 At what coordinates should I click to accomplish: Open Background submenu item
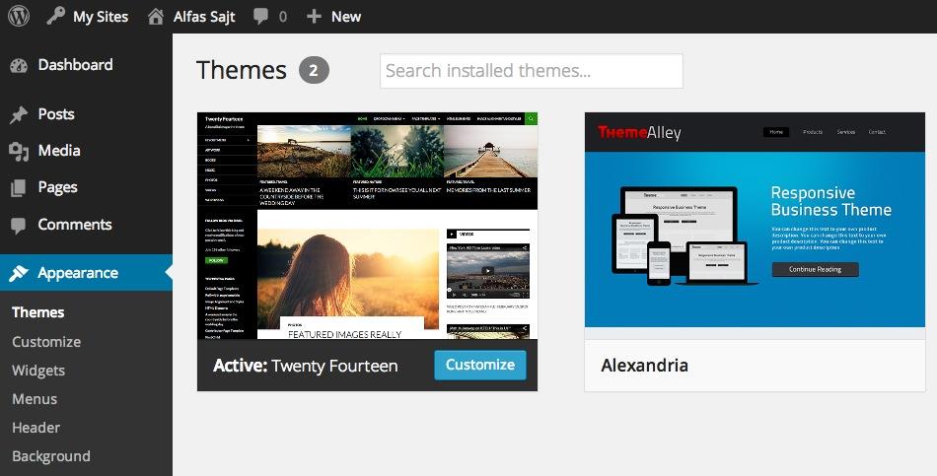click(50, 456)
